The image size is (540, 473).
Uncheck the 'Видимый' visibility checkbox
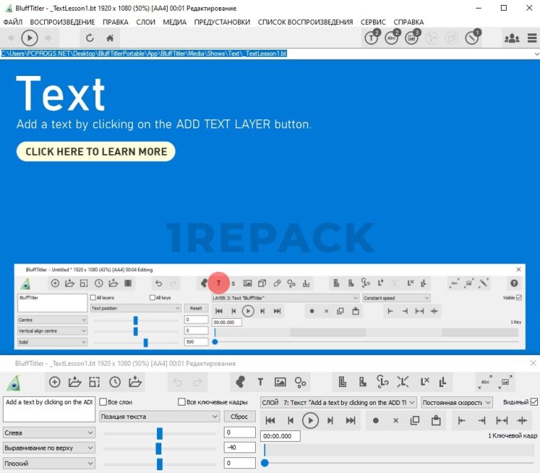(x=534, y=402)
